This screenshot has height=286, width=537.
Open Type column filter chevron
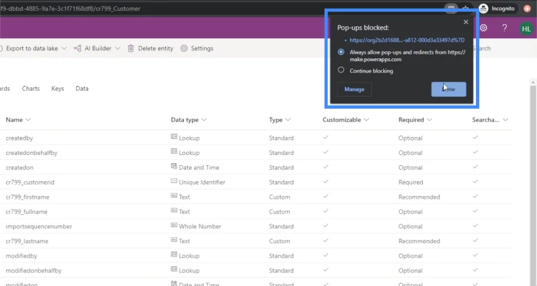[288, 120]
